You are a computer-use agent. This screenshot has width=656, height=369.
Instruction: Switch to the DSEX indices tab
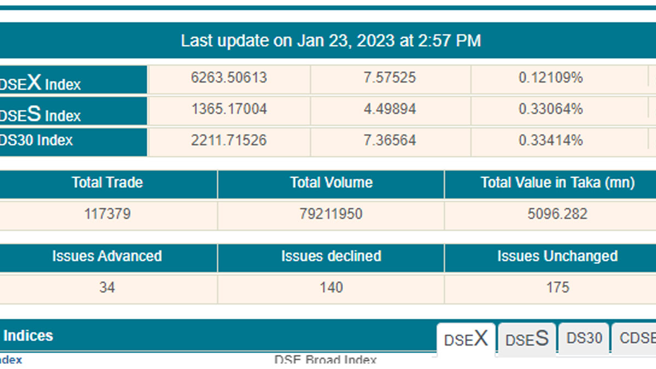pyautogui.click(x=466, y=339)
